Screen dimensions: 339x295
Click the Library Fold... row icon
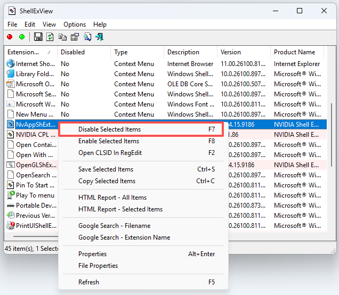coord(10,74)
